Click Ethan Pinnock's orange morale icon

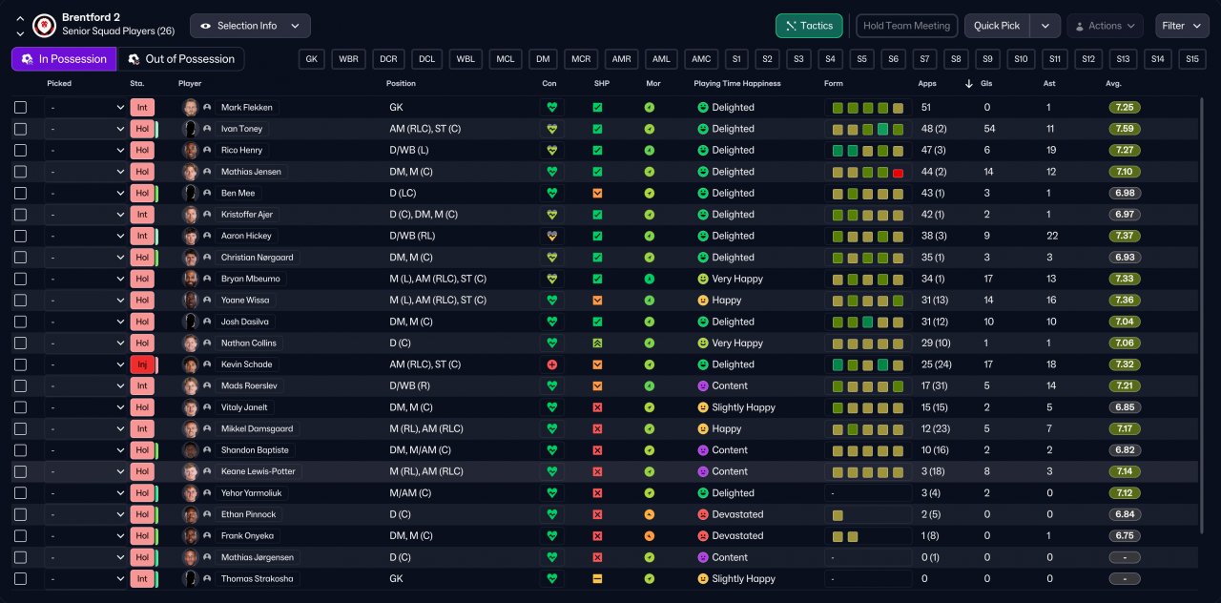[x=649, y=514]
